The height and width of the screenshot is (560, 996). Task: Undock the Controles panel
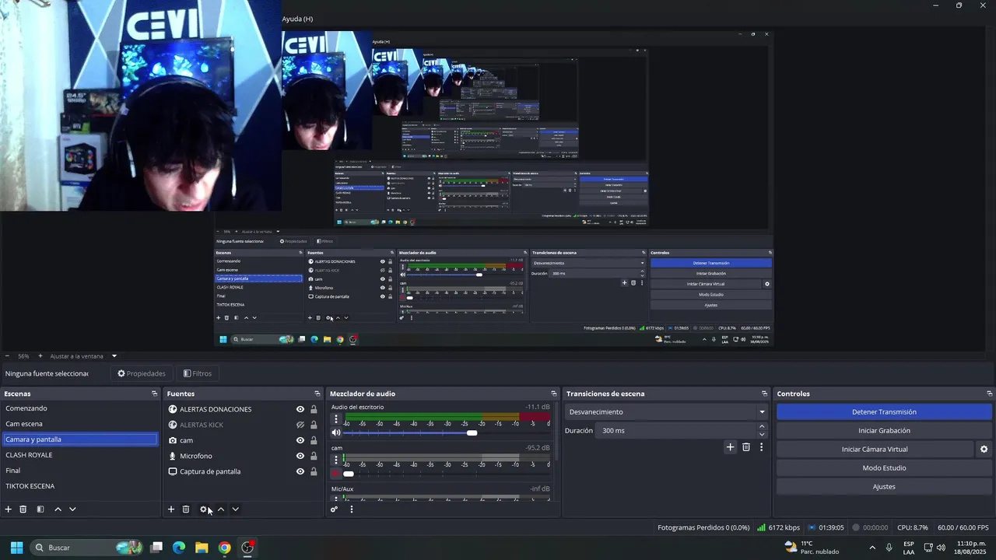tap(989, 394)
